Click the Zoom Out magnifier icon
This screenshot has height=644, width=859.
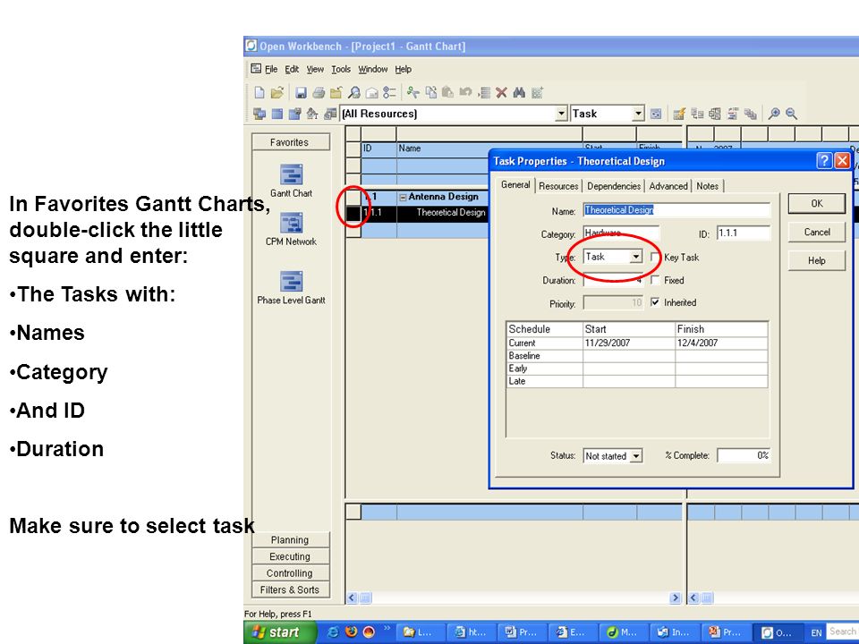point(791,114)
